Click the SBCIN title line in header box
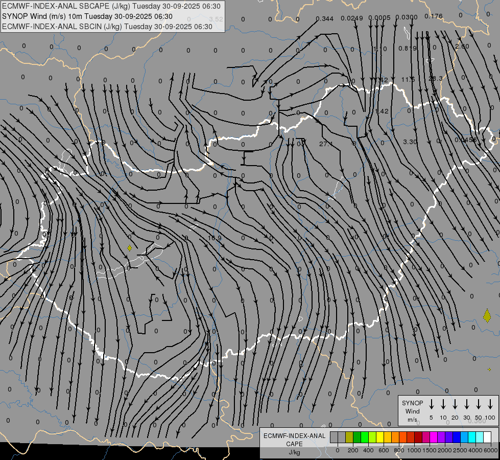 coord(107,27)
